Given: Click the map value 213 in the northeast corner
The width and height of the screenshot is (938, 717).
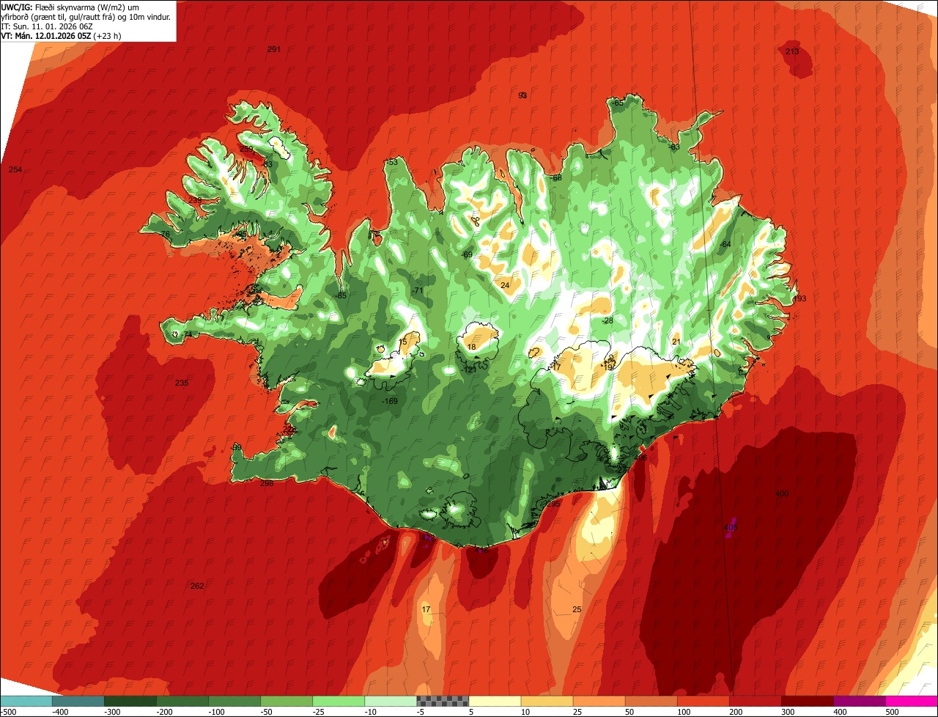Looking at the screenshot, I should coord(792,51).
